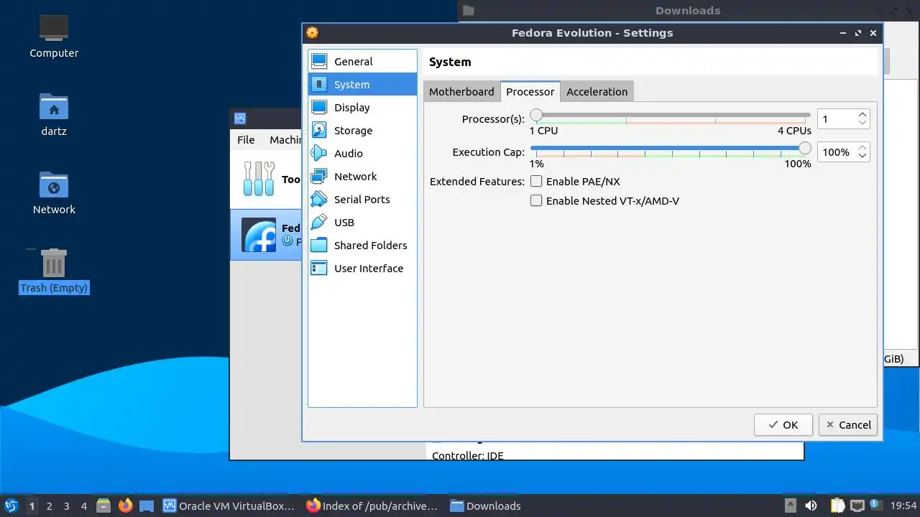Open the File menu in VirtualBox Manager

point(246,140)
